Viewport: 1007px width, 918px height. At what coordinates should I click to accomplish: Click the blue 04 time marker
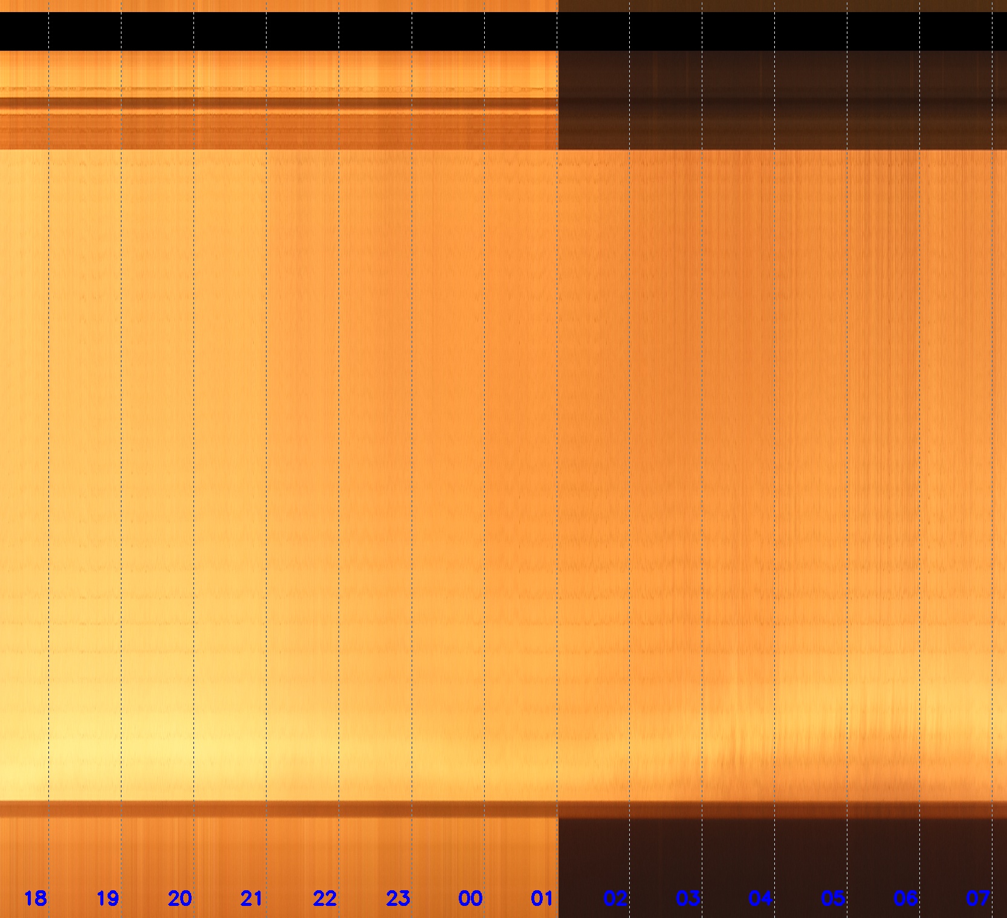click(760, 898)
